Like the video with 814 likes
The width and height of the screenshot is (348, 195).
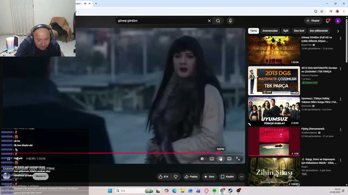pyautogui.click(x=163, y=177)
